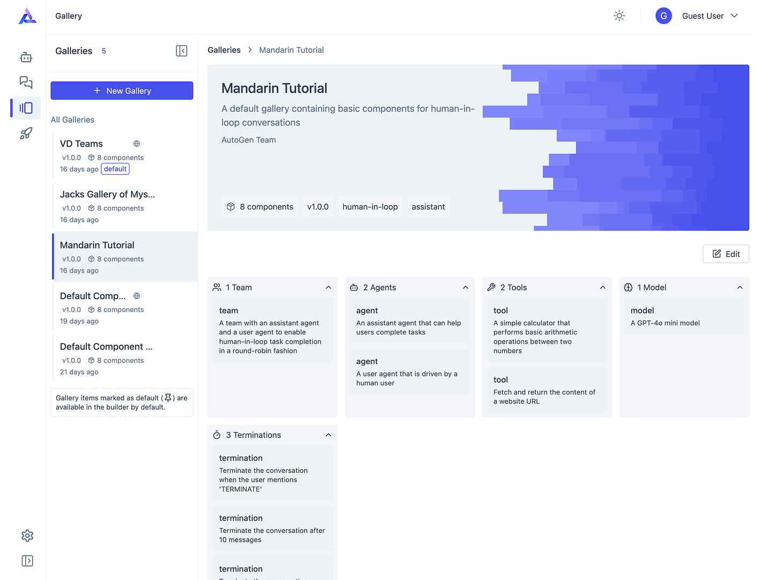
Task: Click the Guest User avatar
Action: click(664, 16)
